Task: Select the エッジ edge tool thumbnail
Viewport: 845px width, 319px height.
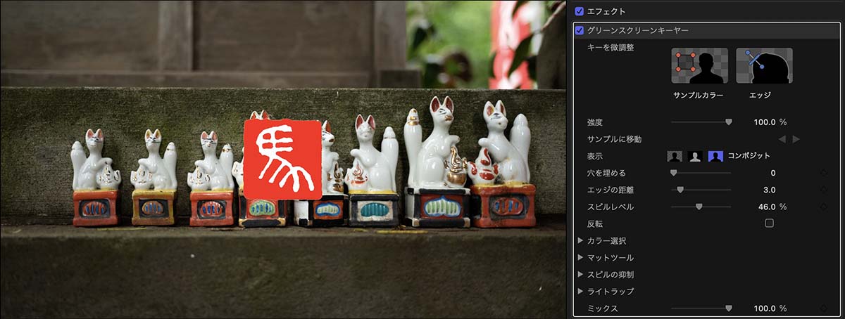Action: [764, 66]
